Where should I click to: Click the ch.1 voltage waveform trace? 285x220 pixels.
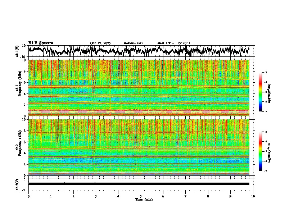click(x=139, y=50)
